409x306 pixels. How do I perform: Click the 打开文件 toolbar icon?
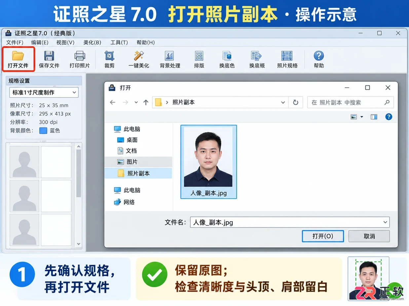18,59
